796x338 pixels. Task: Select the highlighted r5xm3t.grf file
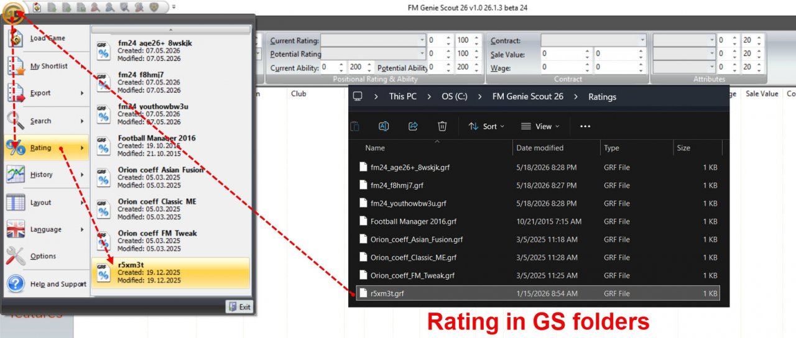click(x=538, y=293)
